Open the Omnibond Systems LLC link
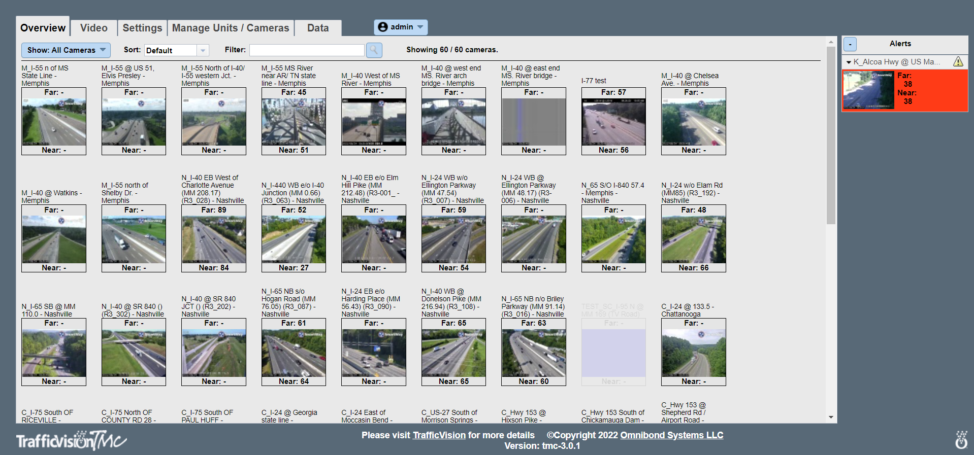The height and width of the screenshot is (455, 974). tap(671, 435)
